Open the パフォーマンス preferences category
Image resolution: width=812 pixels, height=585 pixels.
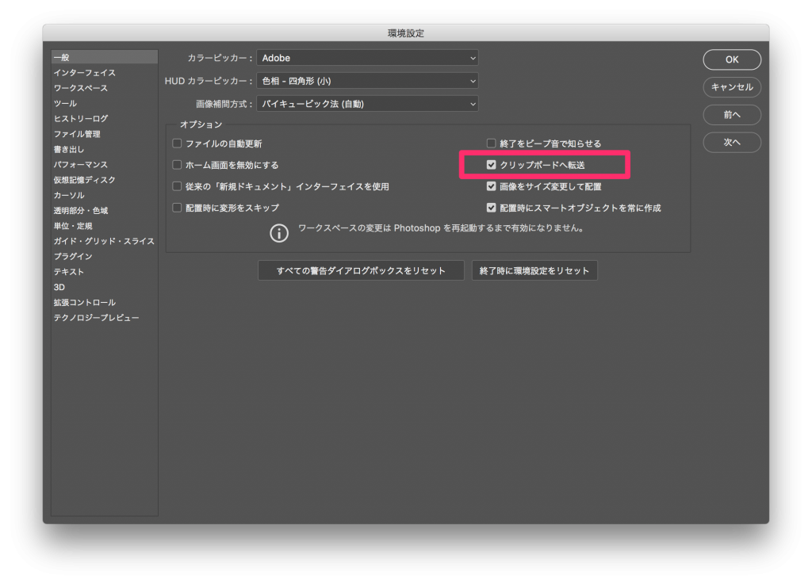pyautogui.click(x=80, y=165)
